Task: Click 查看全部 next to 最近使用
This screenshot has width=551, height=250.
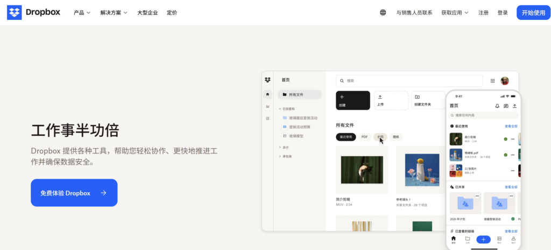Action: pos(511,126)
